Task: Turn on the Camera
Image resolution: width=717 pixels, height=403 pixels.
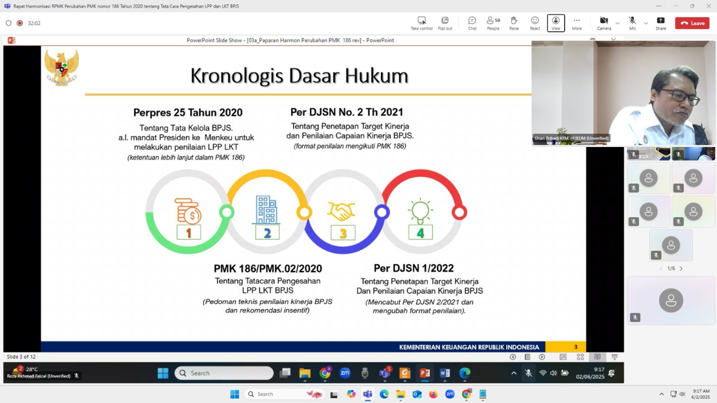Action: [604, 23]
